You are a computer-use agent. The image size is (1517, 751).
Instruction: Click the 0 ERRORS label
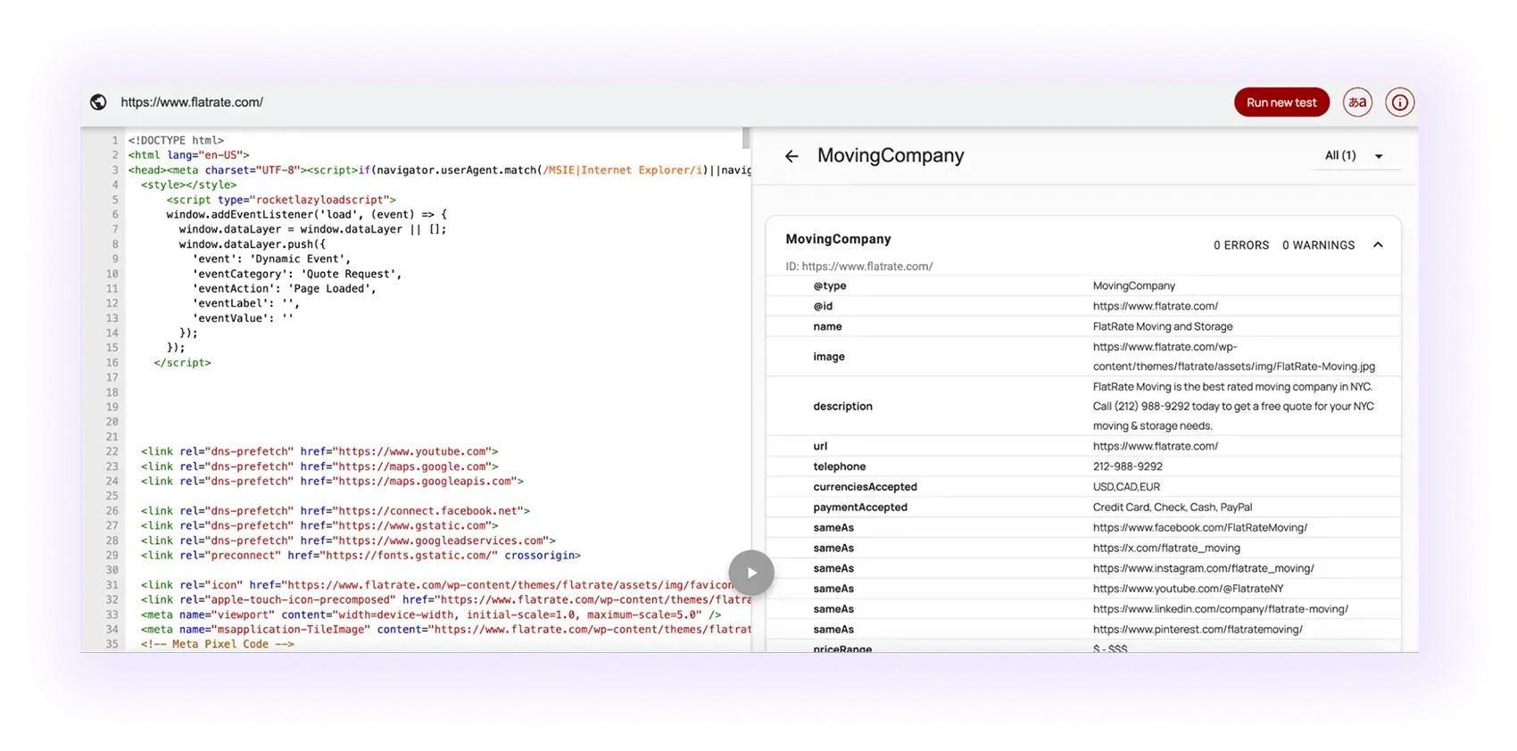[x=1240, y=245]
